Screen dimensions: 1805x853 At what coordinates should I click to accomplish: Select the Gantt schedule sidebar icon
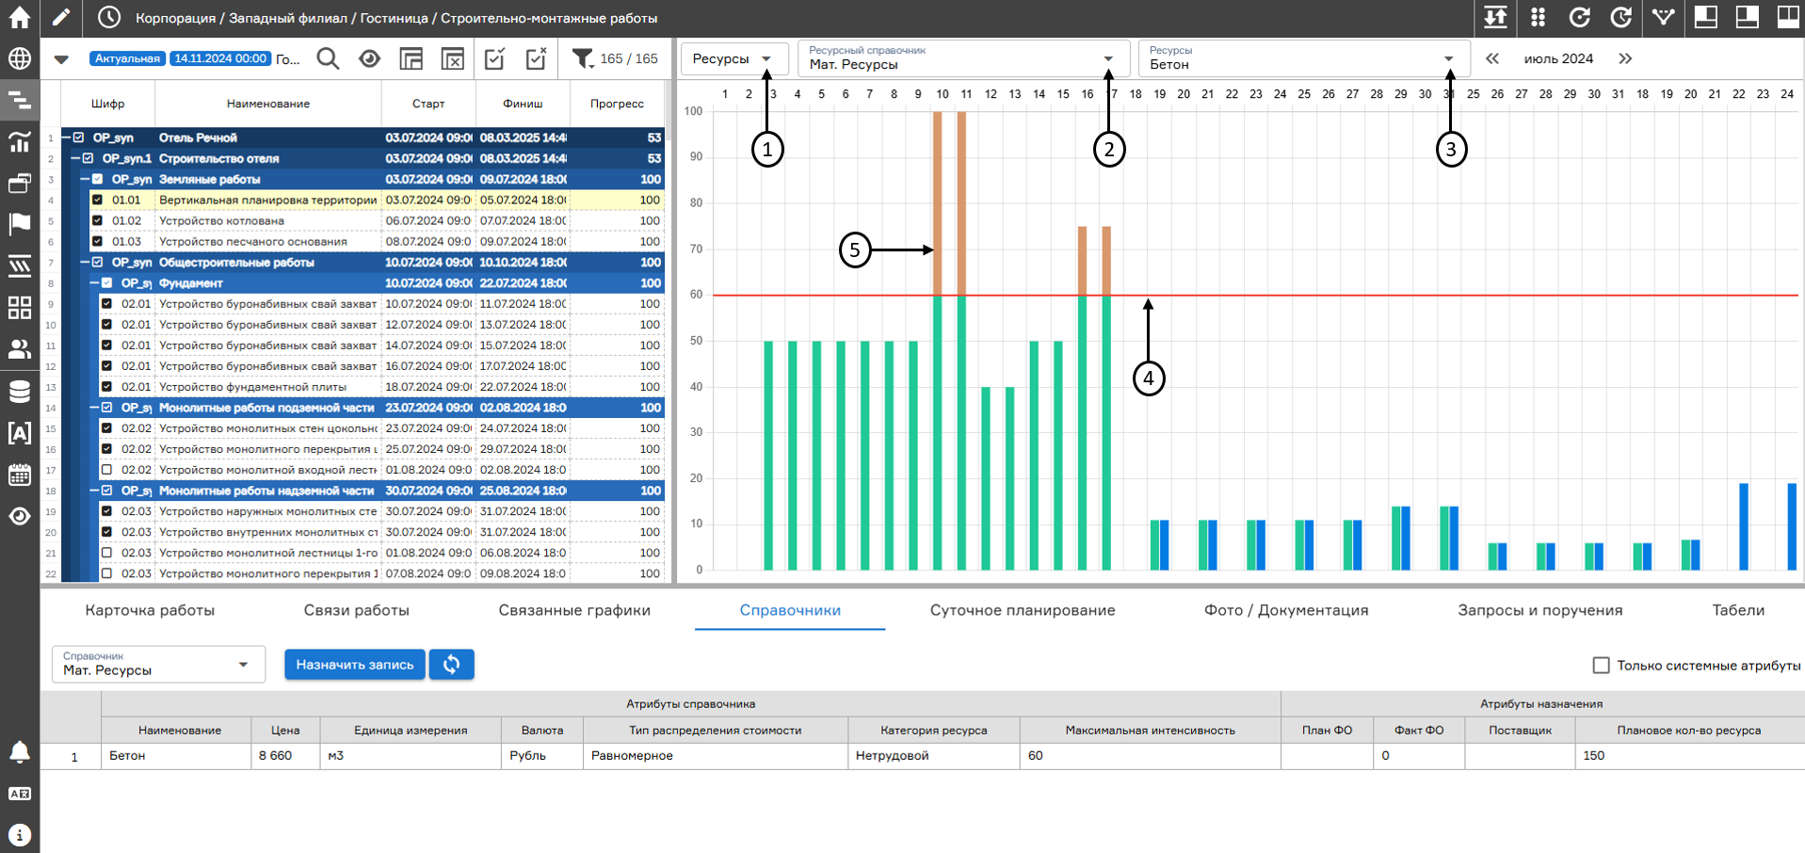pyautogui.click(x=19, y=100)
